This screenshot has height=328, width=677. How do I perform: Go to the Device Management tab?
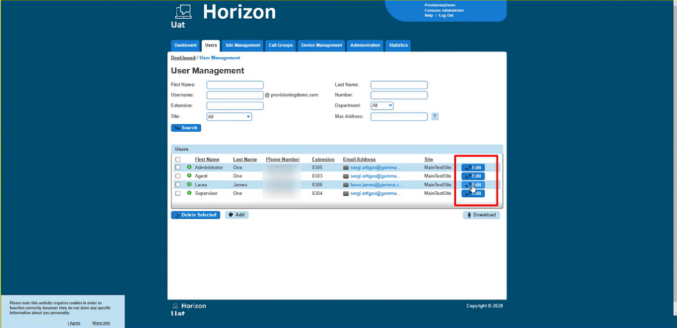pyautogui.click(x=321, y=45)
